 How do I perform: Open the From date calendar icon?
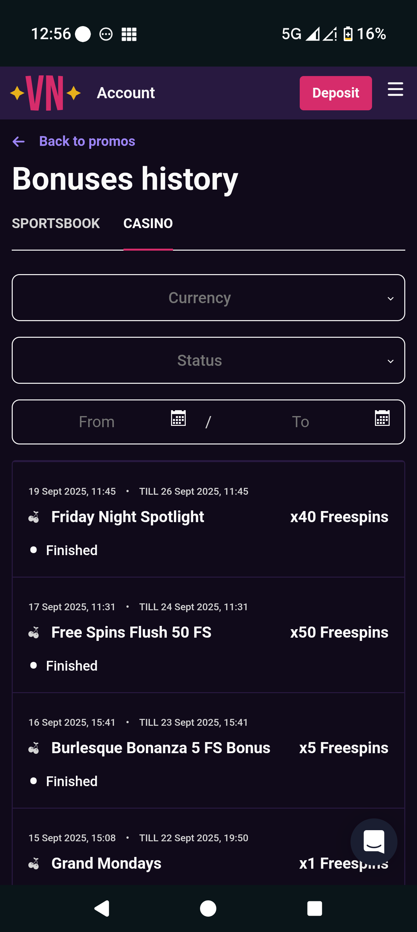(178, 418)
